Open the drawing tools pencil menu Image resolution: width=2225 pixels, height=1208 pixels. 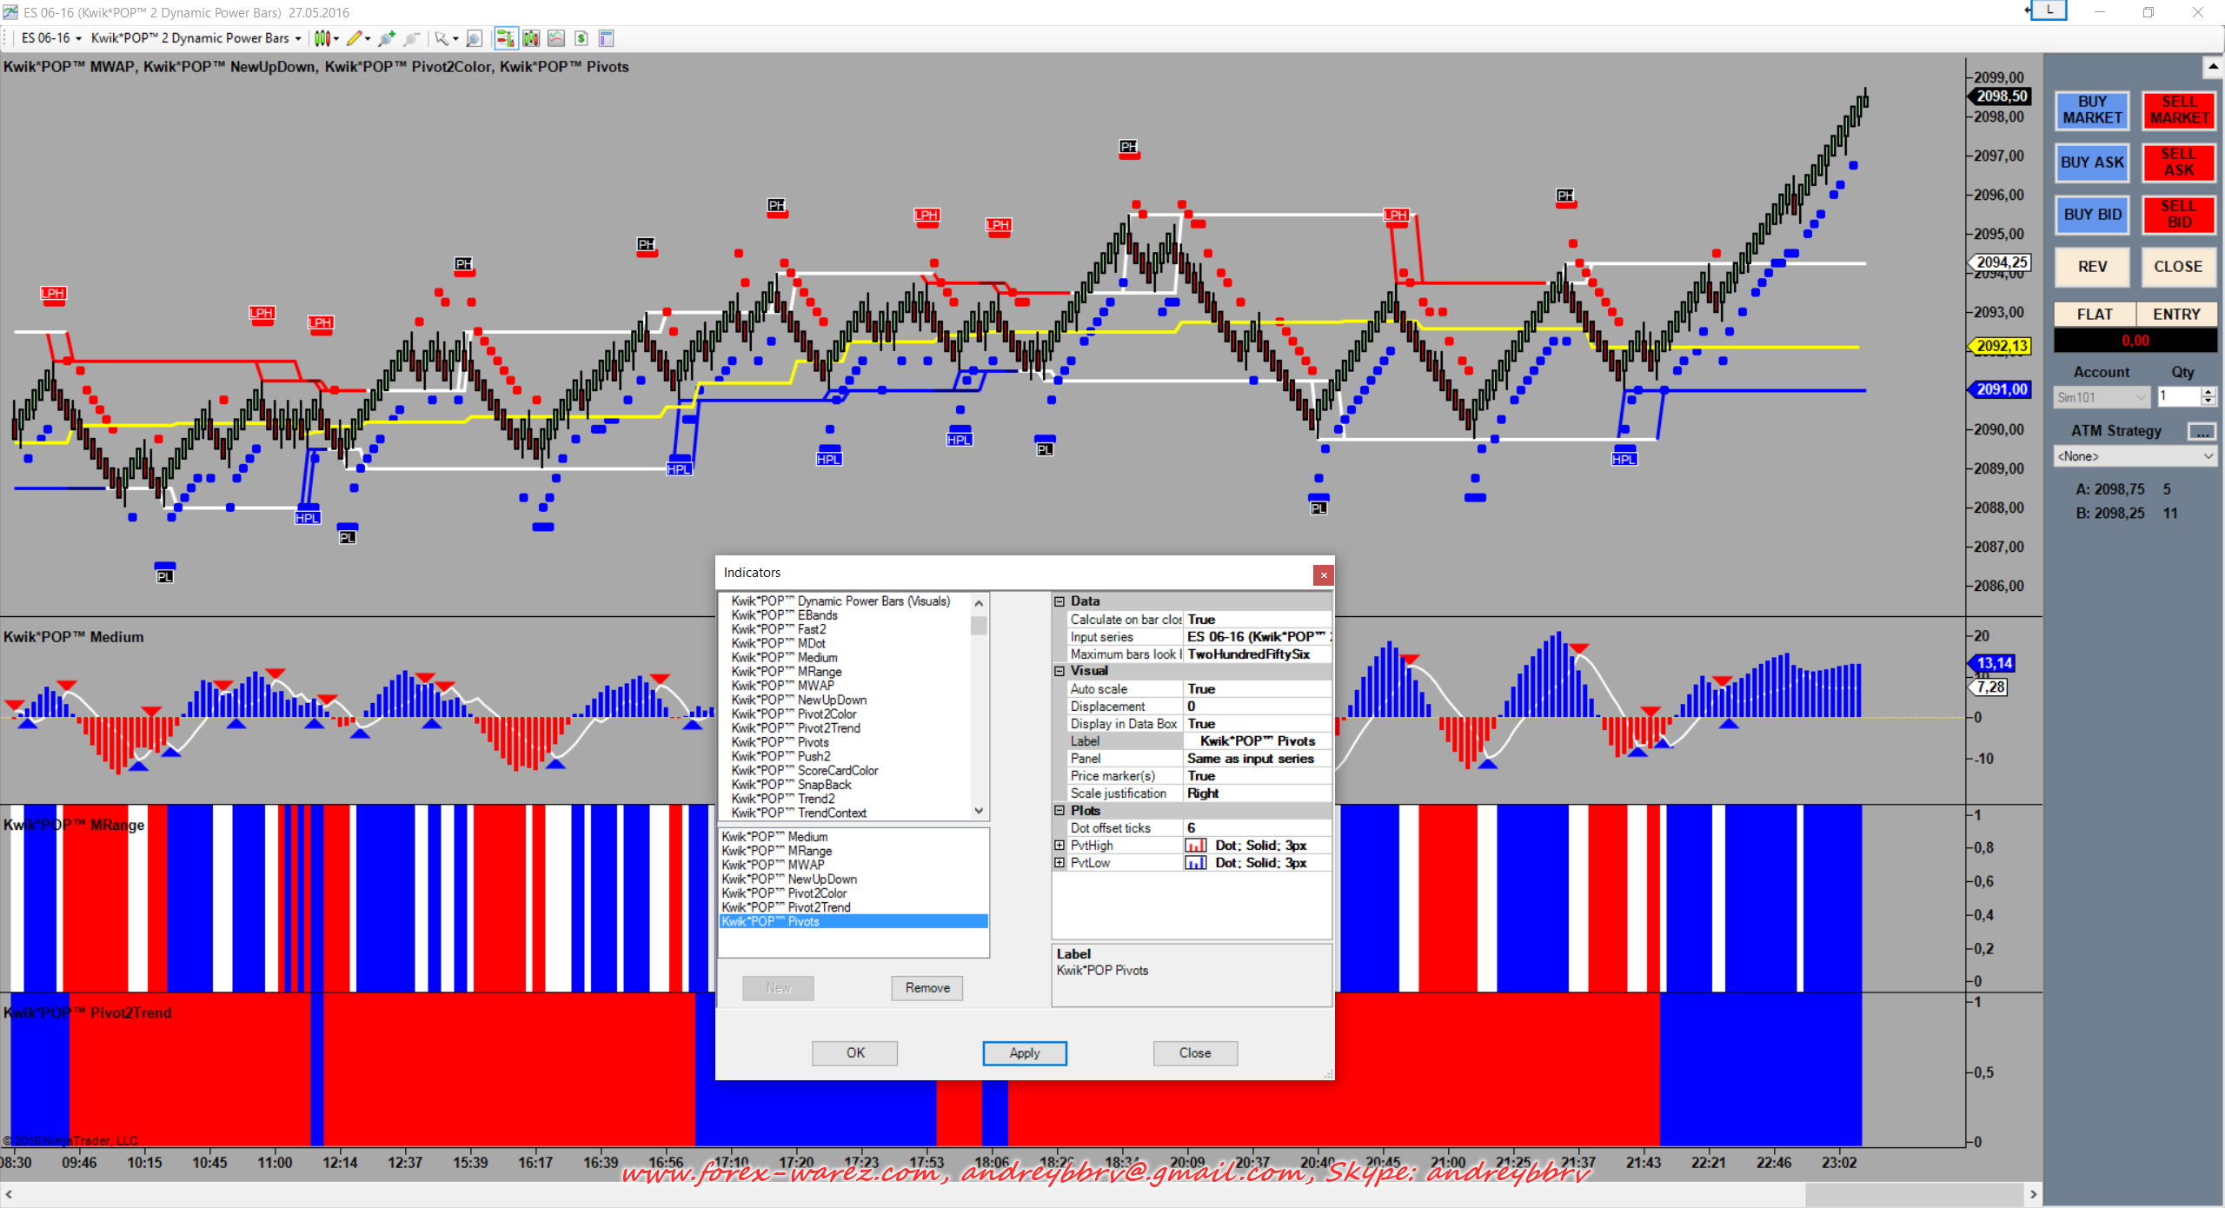tap(357, 38)
